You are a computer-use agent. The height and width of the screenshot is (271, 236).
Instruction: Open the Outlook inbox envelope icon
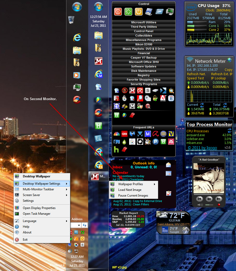point(169,165)
